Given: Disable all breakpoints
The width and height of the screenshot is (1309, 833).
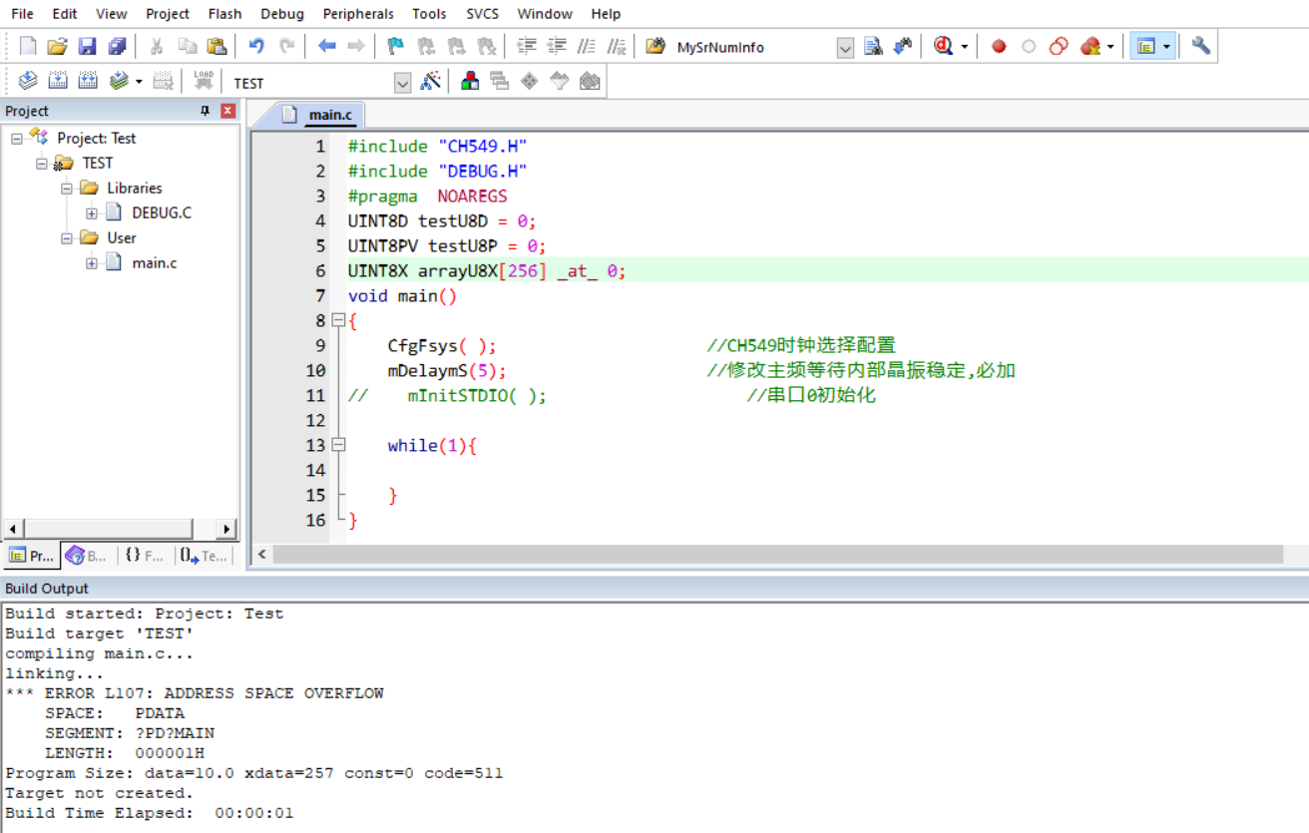Looking at the screenshot, I should click(x=1059, y=47).
